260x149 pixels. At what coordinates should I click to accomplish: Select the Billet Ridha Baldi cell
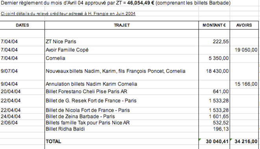click(x=122, y=129)
